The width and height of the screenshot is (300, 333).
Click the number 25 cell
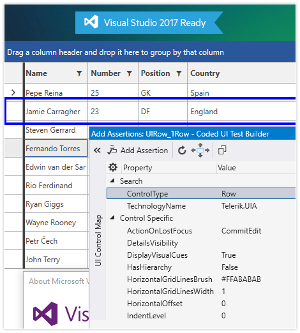coord(113,93)
